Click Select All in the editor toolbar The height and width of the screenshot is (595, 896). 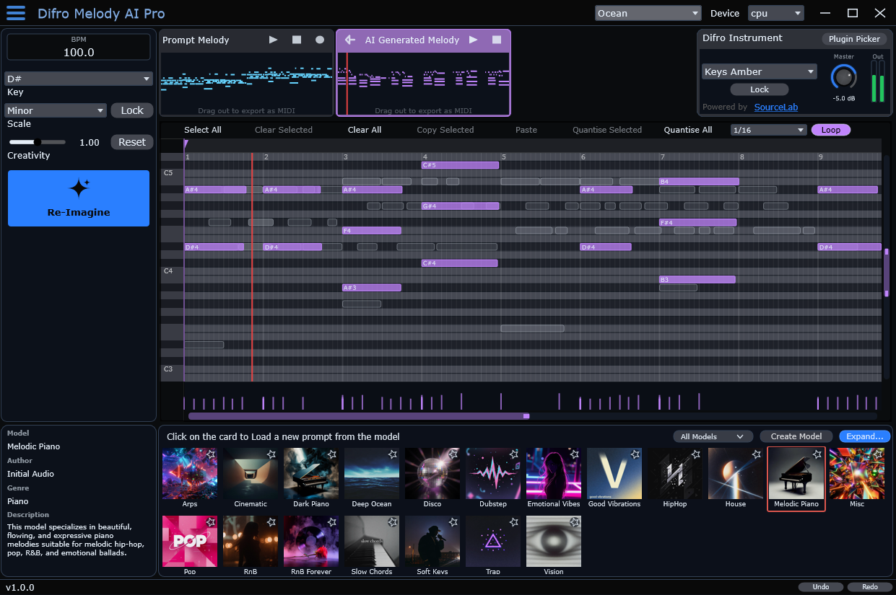coord(203,130)
